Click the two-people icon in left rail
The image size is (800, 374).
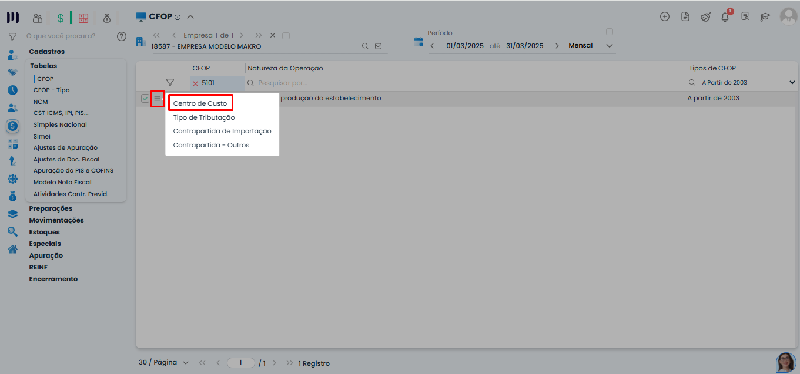point(12,108)
